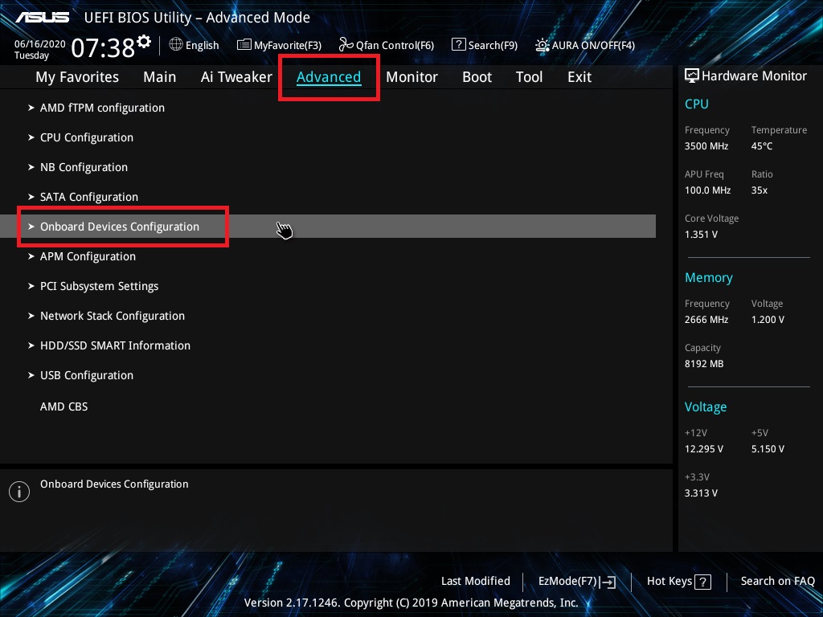Expand arrow beside HDD/SSD SMART Information
Viewport: 823px width, 617px height.
point(31,345)
